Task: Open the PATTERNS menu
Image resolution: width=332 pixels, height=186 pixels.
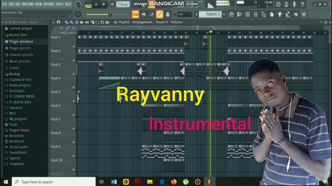Action: pos(28,4)
